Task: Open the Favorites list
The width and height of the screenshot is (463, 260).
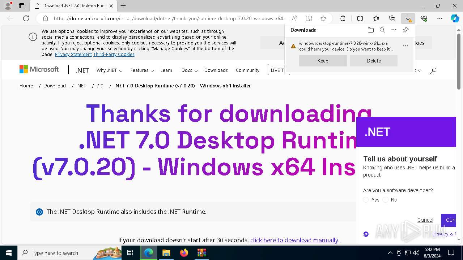Action: pyautogui.click(x=376, y=18)
